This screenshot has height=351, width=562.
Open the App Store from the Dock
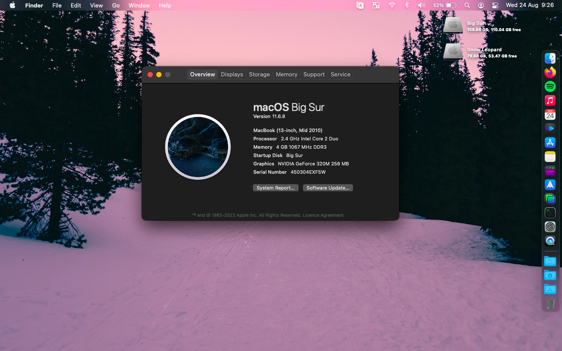[x=550, y=143]
